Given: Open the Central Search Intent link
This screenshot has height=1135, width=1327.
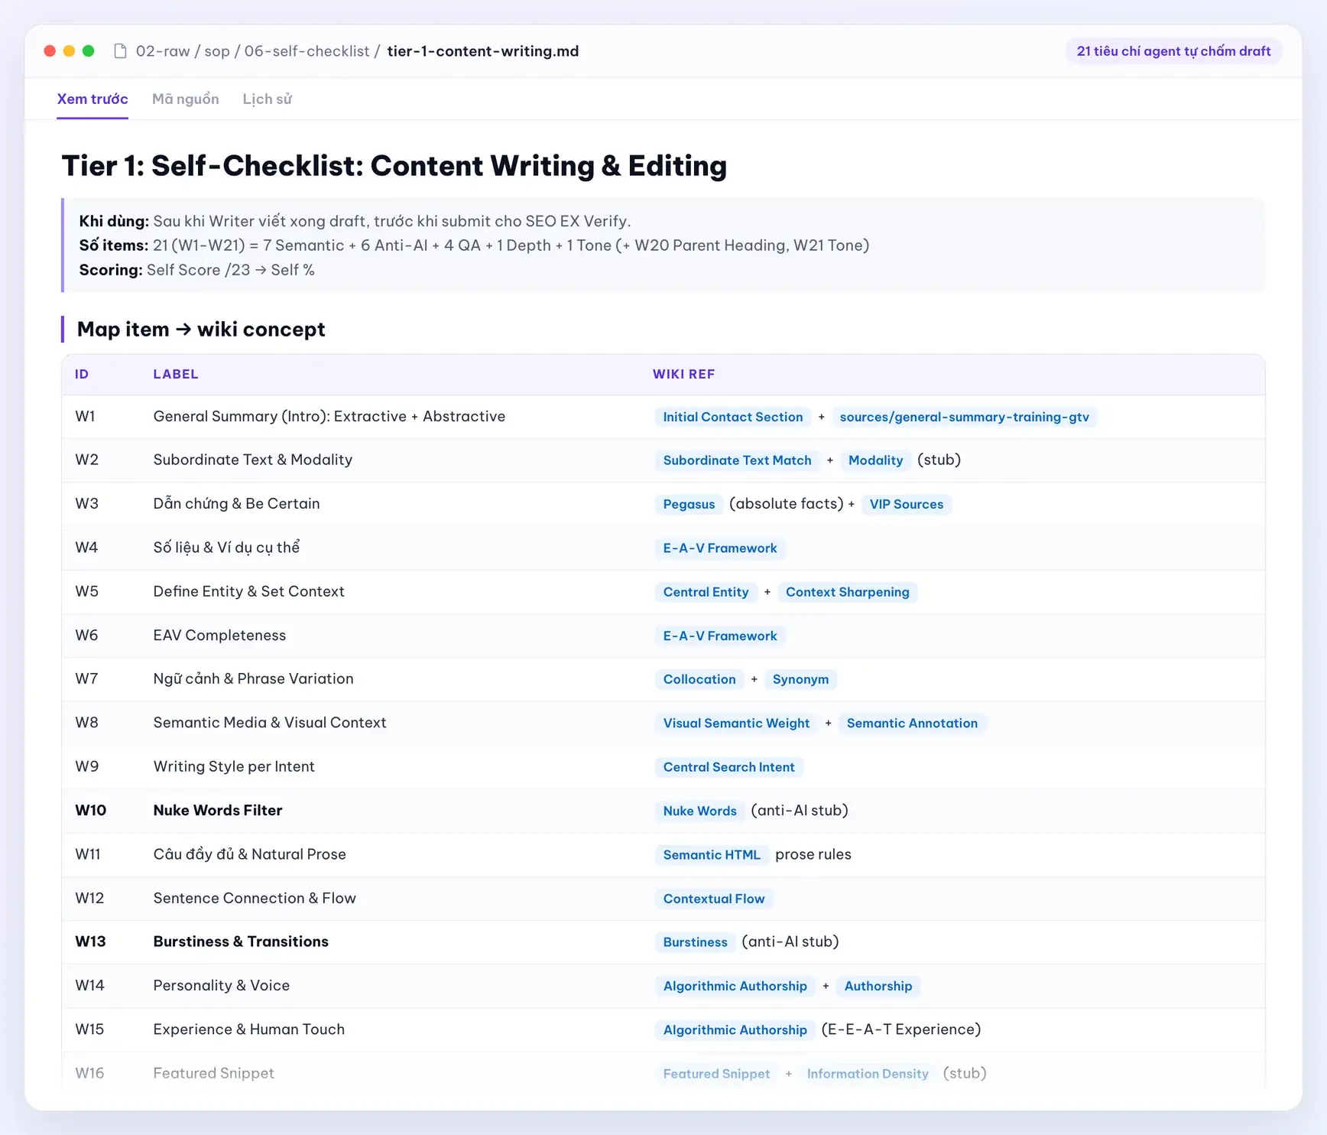Looking at the screenshot, I should tap(728, 767).
